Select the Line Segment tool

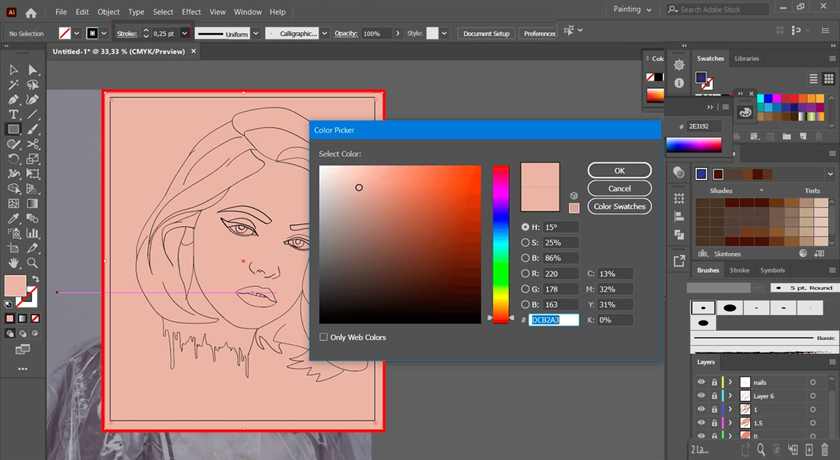coord(33,115)
